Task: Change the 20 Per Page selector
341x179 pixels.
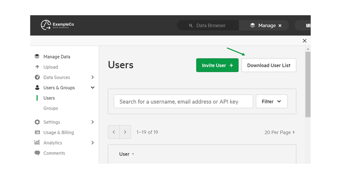Action: tap(279, 132)
